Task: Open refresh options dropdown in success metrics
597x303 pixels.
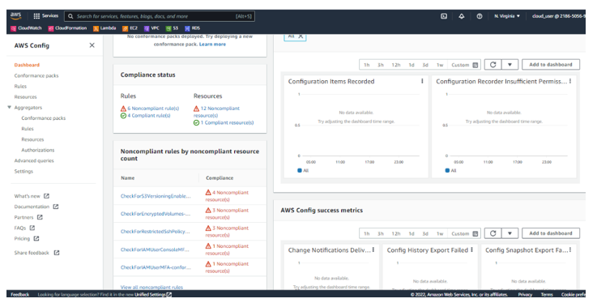Action: pyautogui.click(x=510, y=233)
